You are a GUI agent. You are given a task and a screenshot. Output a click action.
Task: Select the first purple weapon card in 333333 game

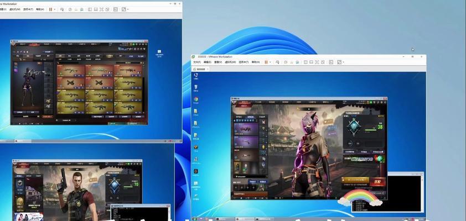click(246, 129)
